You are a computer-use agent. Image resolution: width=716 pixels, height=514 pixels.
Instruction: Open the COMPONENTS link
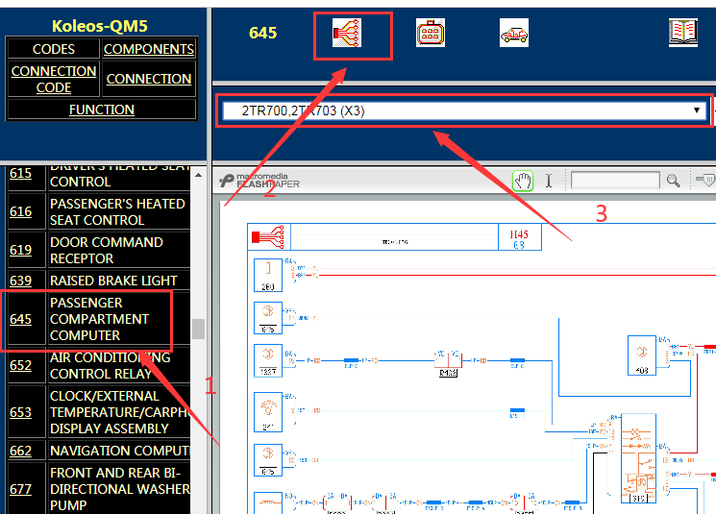pyautogui.click(x=149, y=49)
